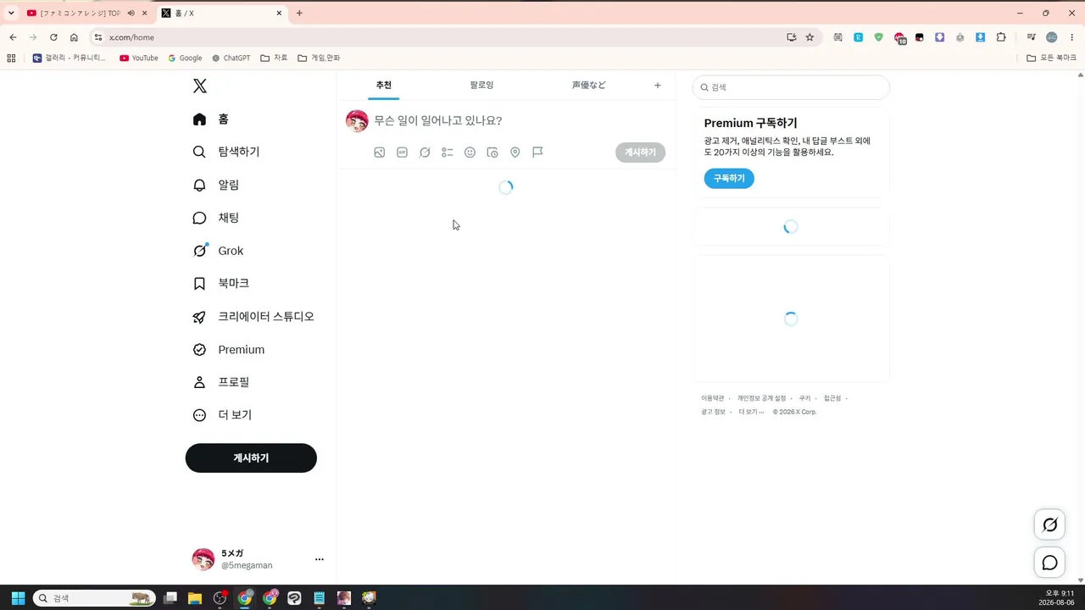Click the browser home button
The image size is (1085, 610).
pyautogui.click(x=74, y=37)
